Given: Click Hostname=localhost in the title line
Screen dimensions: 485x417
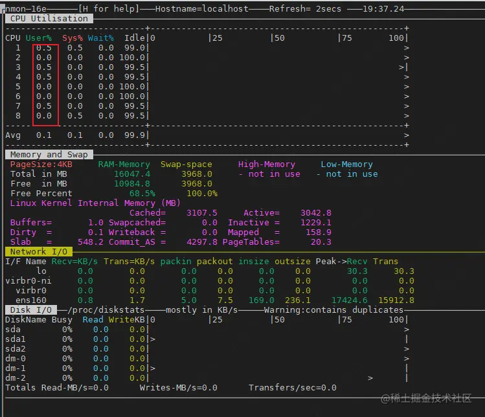Looking at the screenshot, I should [201, 8].
